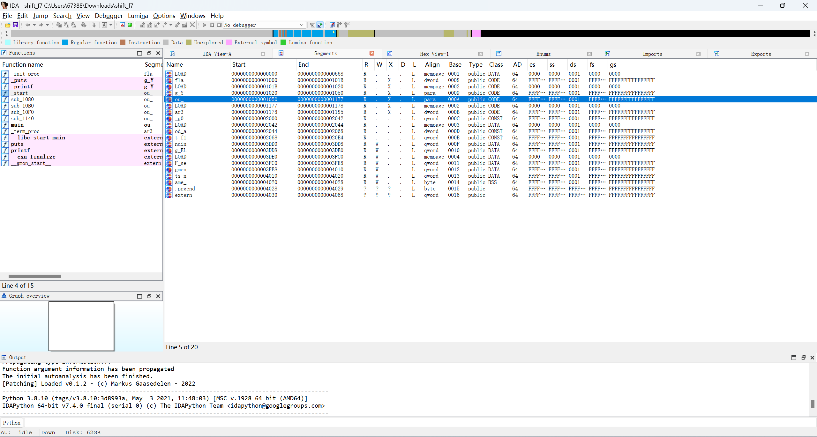Open the Jump menu

(x=41, y=16)
